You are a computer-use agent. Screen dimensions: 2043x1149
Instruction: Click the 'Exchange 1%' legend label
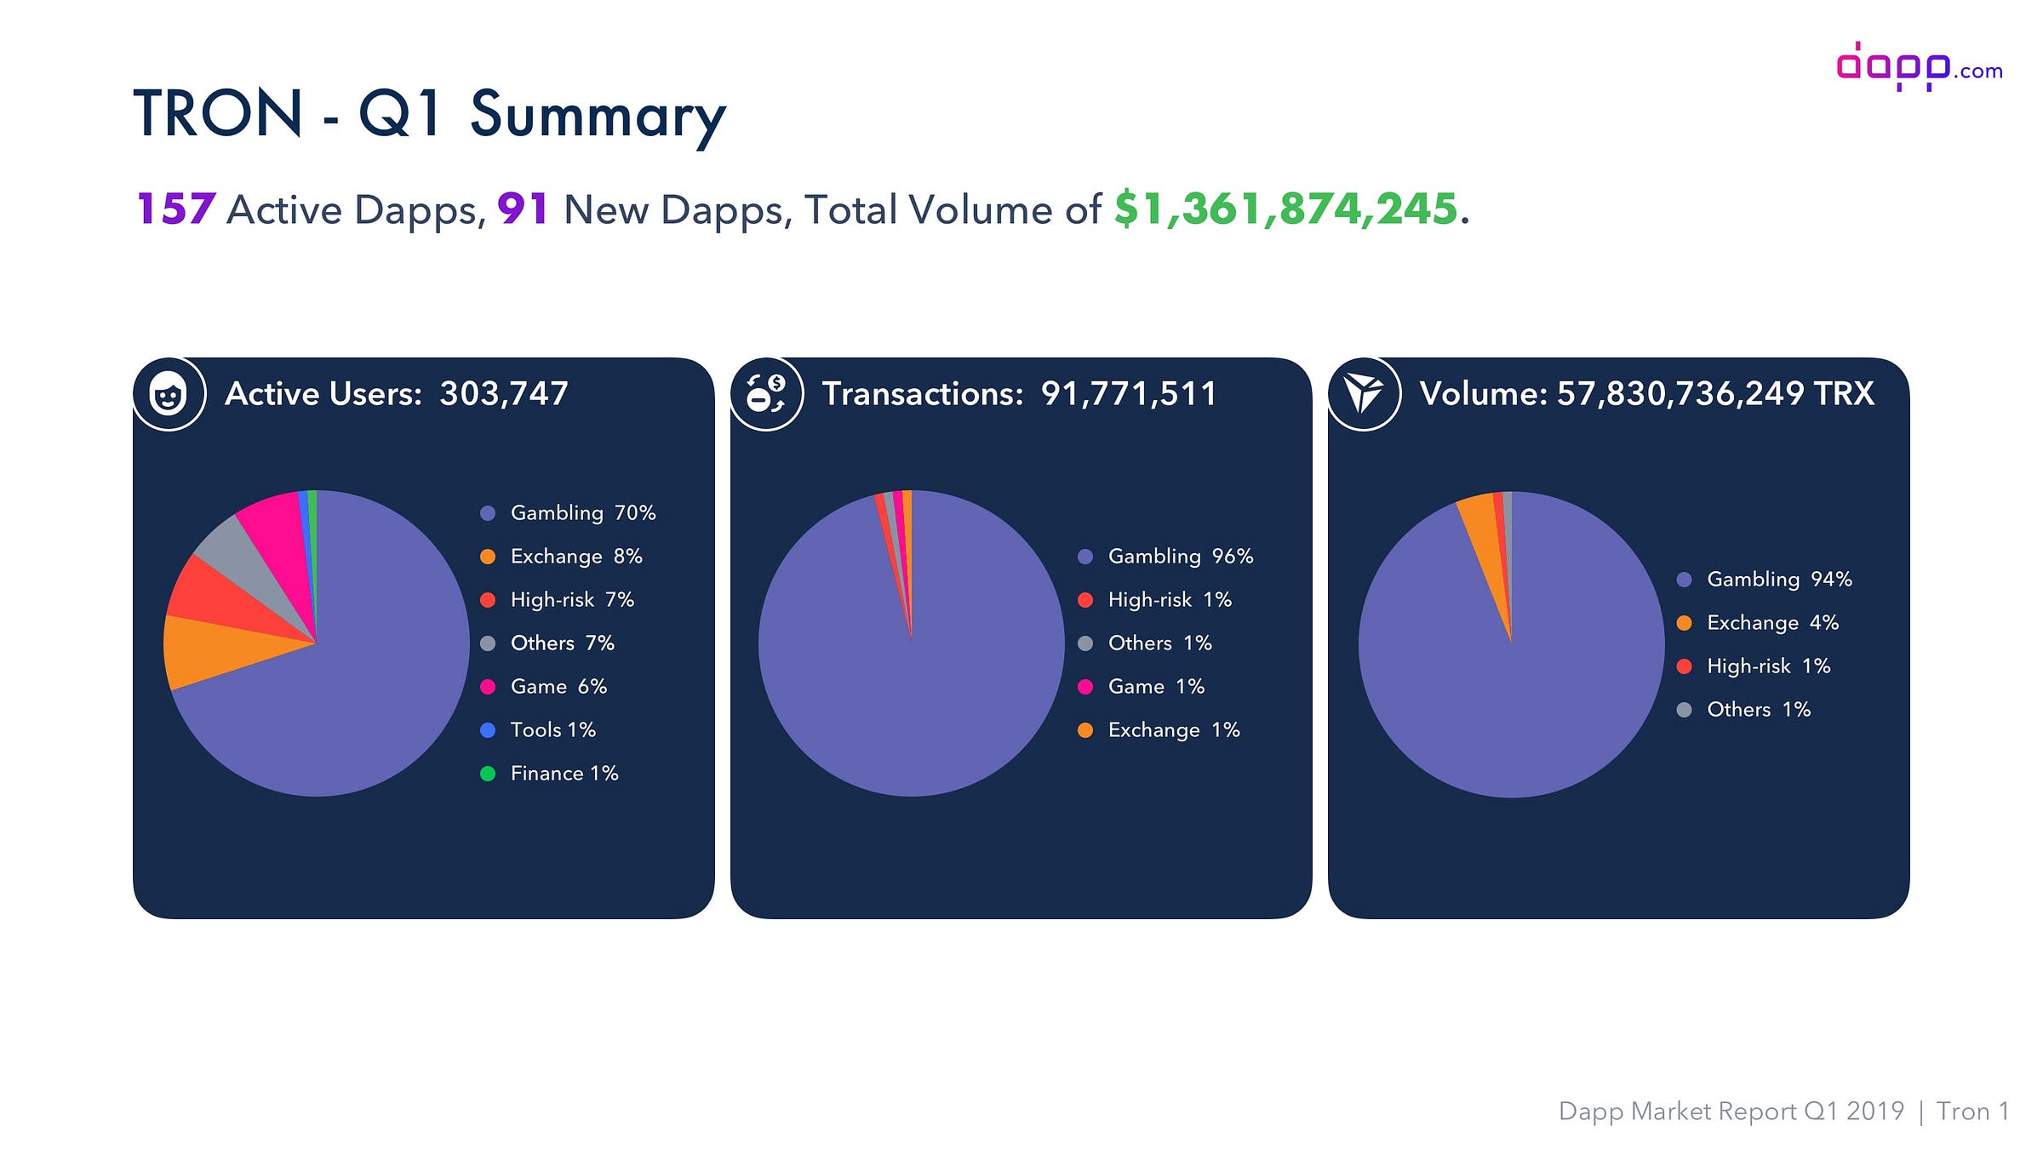(x=1174, y=730)
